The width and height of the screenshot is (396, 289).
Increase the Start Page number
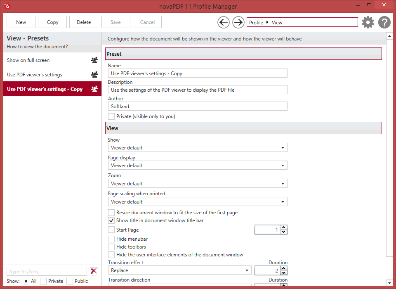[284, 227]
